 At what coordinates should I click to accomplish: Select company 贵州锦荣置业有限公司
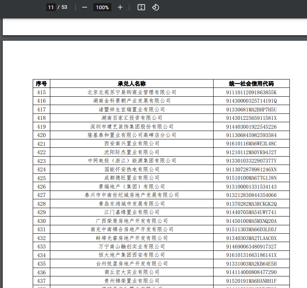point(132,281)
